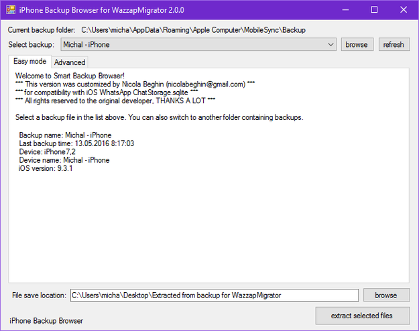Switch to the Easy mode tab
This screenshot has width=419, height=331.
tap(29, 62)
